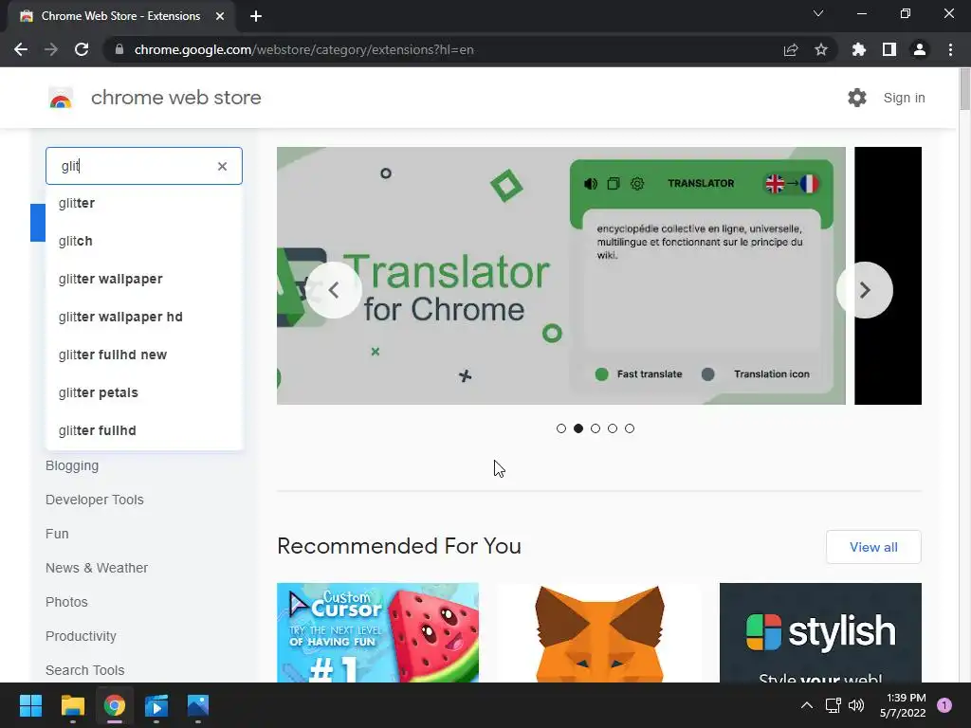Open a new browser tab
The height and width of the screenshot is (728, 971).
[256, 16]
